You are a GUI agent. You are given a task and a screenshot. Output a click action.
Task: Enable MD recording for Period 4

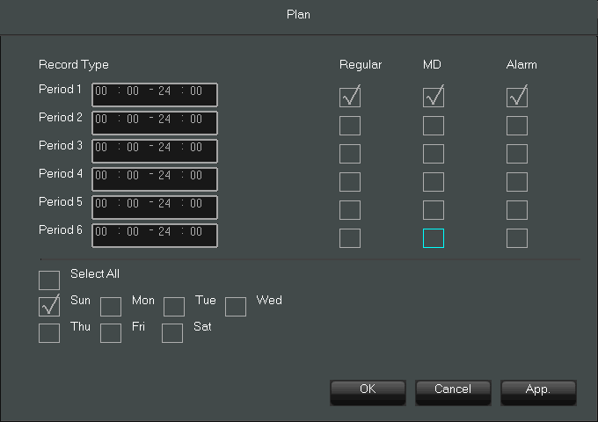click(x=434, y=182)
